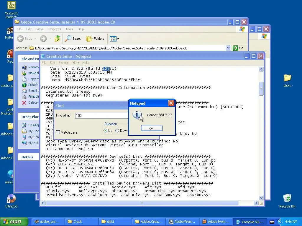Screen dimensions: 302x226
Task: Expand the Address bar dropdown
Action: pos(228,48)
